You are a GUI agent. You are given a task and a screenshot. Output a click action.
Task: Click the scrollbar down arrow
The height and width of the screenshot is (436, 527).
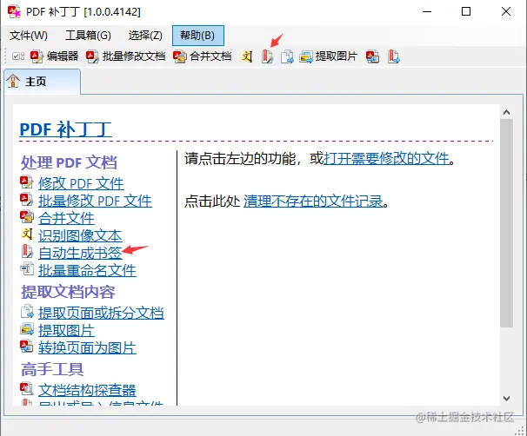[x=506, y=399]
